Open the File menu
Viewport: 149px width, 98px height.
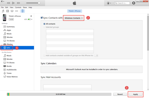(2, 7)
